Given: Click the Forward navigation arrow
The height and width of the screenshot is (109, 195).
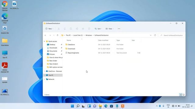Looking at the screenshot, I should [50, 35].
